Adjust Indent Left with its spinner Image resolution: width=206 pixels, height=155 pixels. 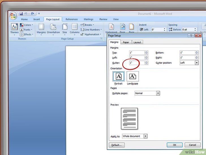point(165,30)
